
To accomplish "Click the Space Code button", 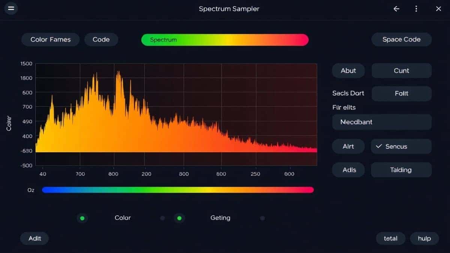I will point(401,39).
